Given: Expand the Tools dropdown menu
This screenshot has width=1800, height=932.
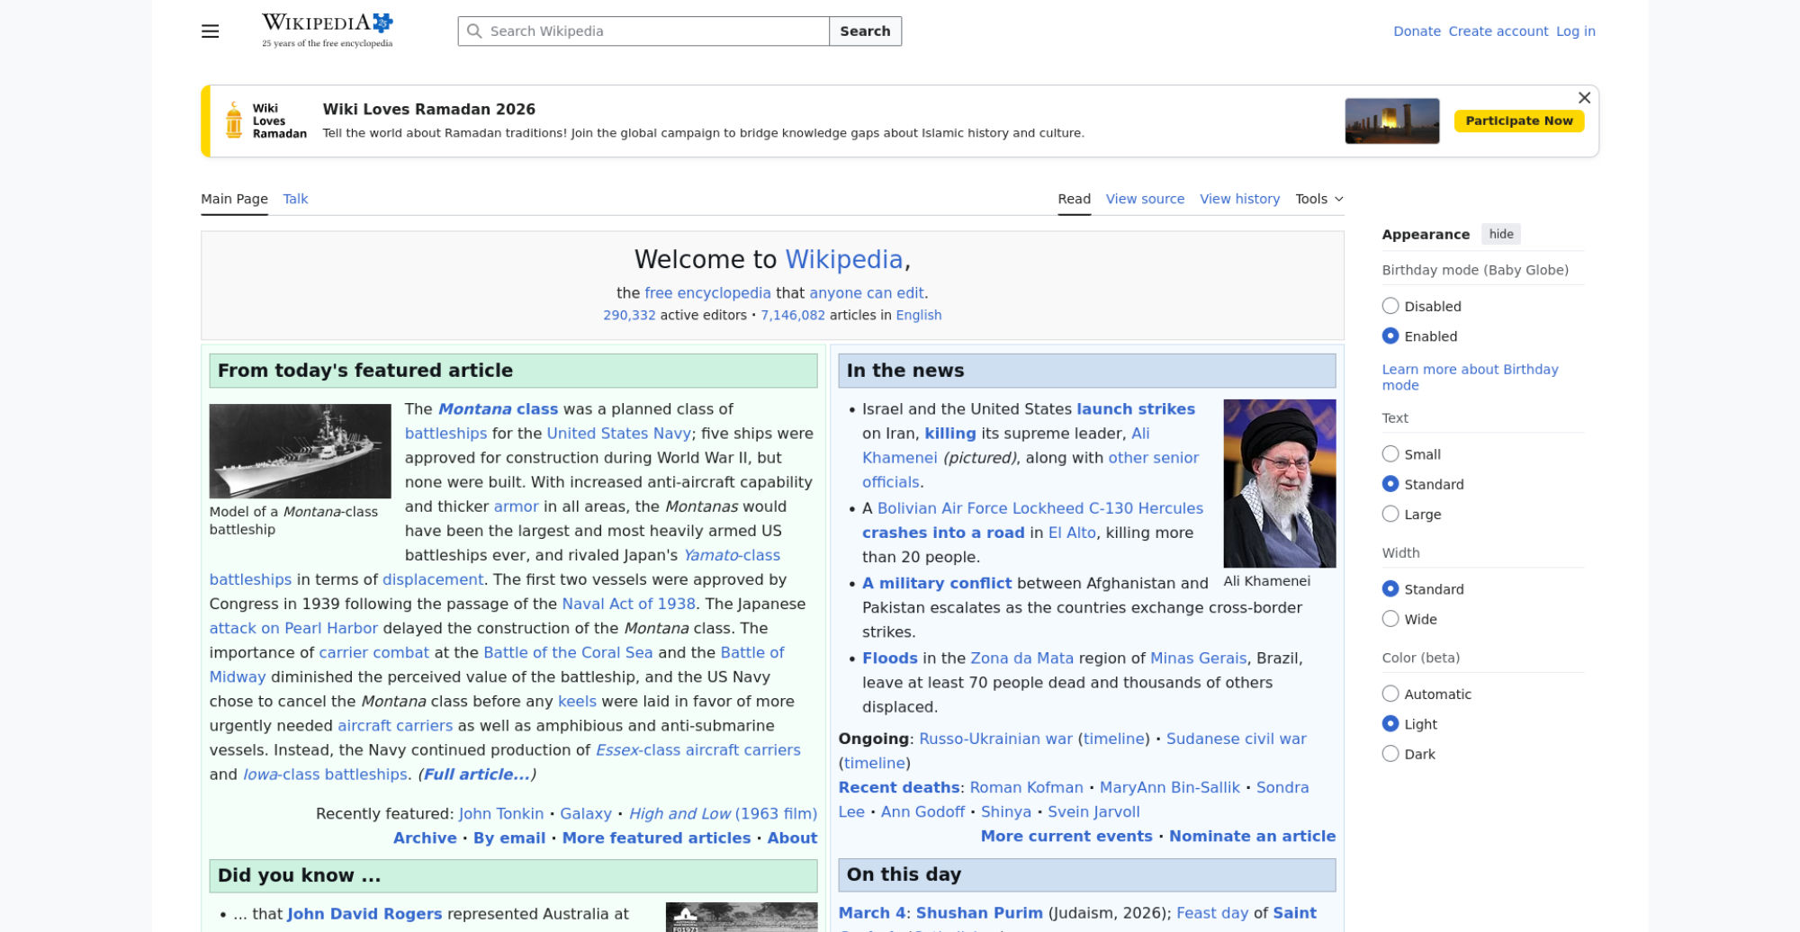Looking at the screenshot, I should coord(1318,199).
